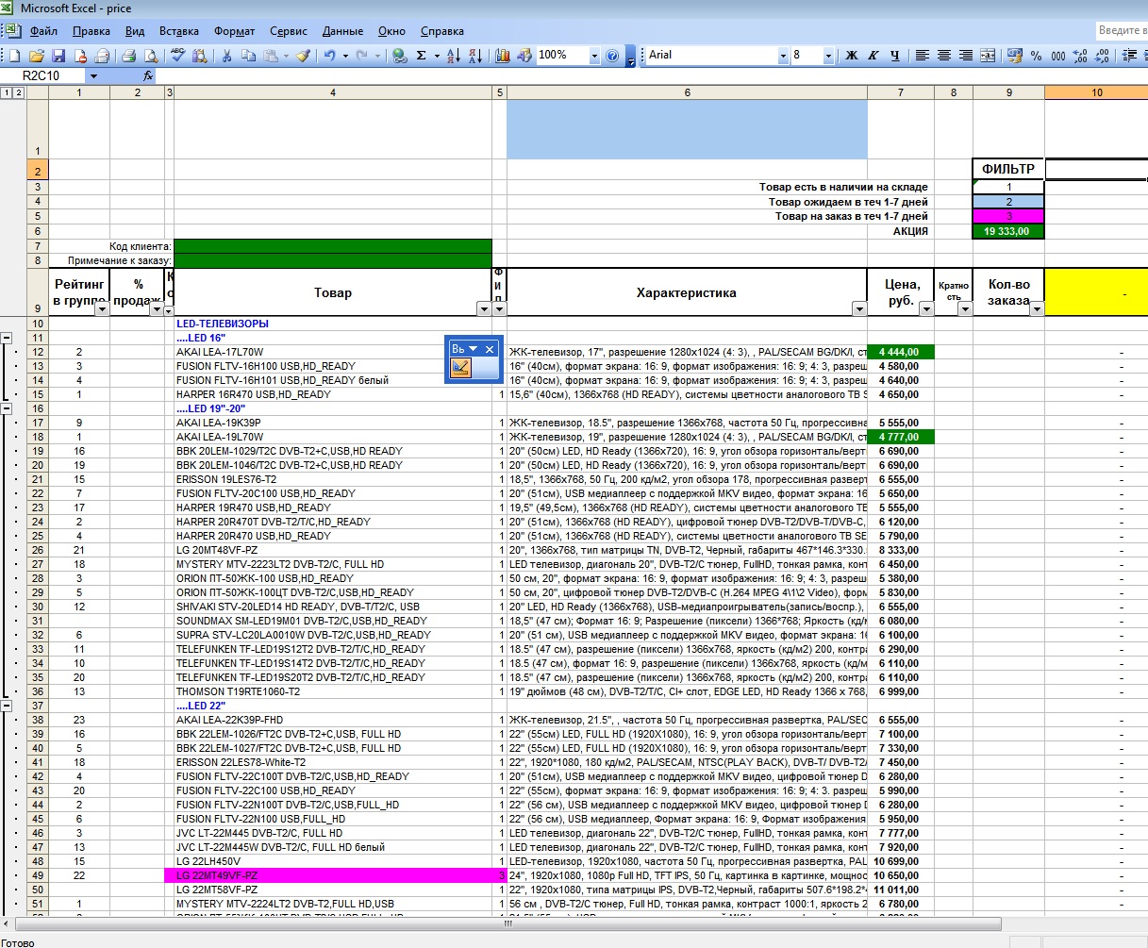Open the Цена, руб. filter dropdown
Image resolution: width=1148 pixels, height=948 pixels.
[926, 309]
